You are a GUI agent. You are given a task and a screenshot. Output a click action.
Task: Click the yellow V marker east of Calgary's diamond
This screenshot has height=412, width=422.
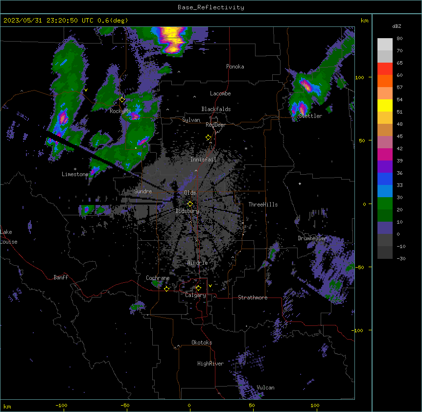(x=210, y=286)
